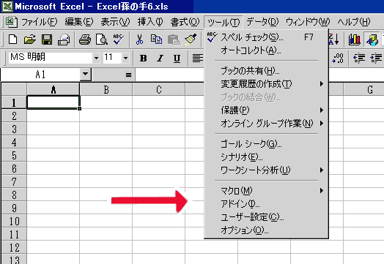Toggle Bold formatting
Viewport: 384px width, 264px height.
(x=144, y=59)
